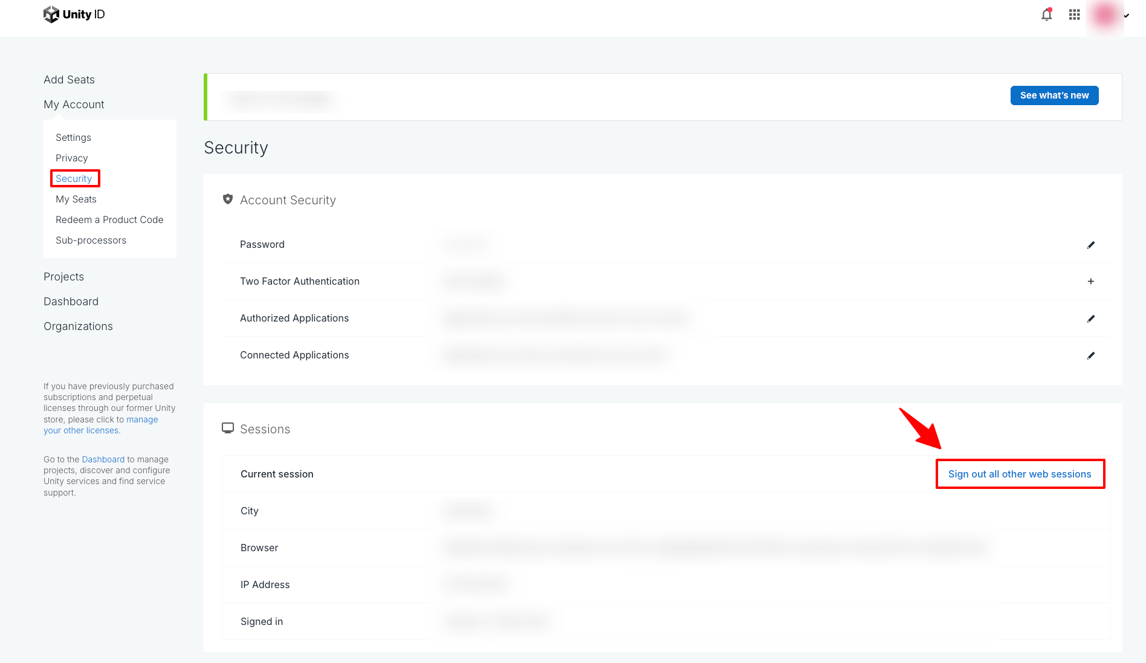Edit Password using the pencil icon
Viewport: 1146px width, 663px height.
(x=1090, y=245)
